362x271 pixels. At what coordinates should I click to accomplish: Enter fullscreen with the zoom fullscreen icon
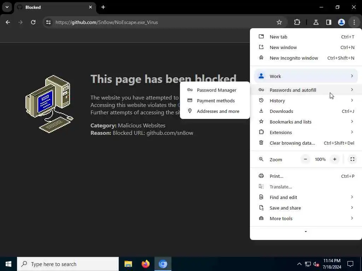tap(352, 159)
